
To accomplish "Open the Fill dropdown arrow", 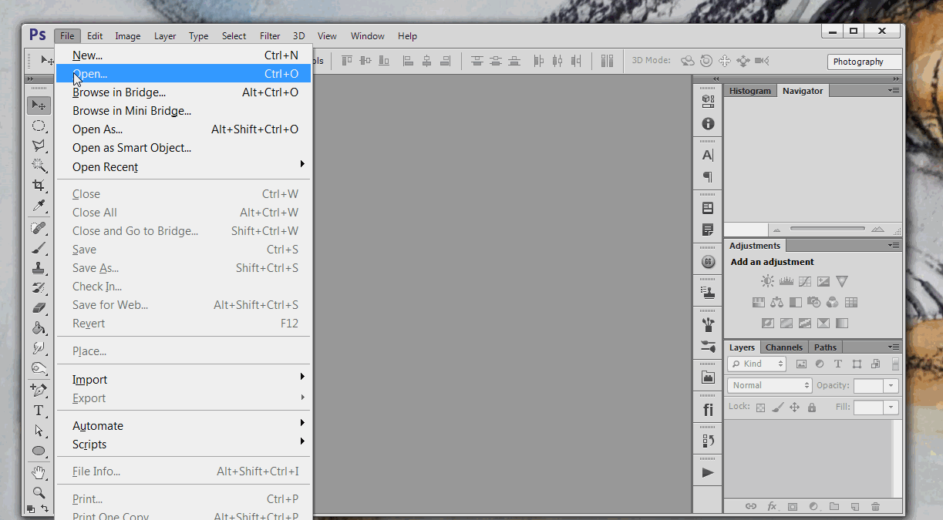I will (891, 408).
